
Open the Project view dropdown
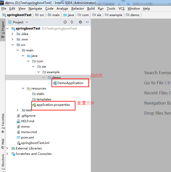[x=27, y=22]
